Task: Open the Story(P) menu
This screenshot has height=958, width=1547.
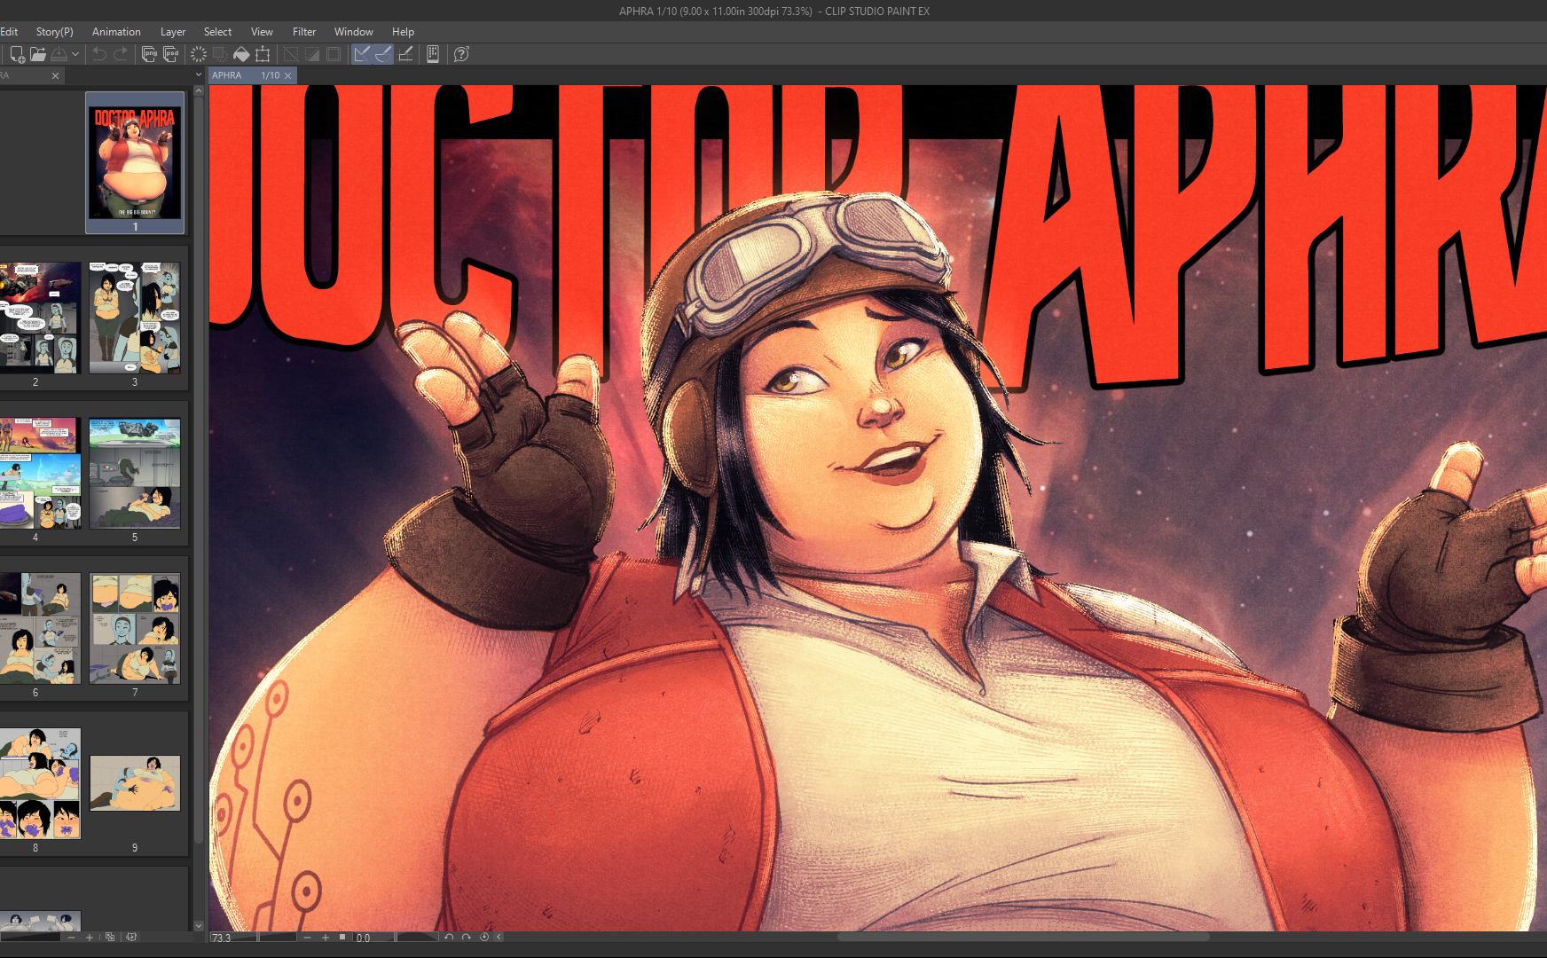Action: click(x=55, y=32)
